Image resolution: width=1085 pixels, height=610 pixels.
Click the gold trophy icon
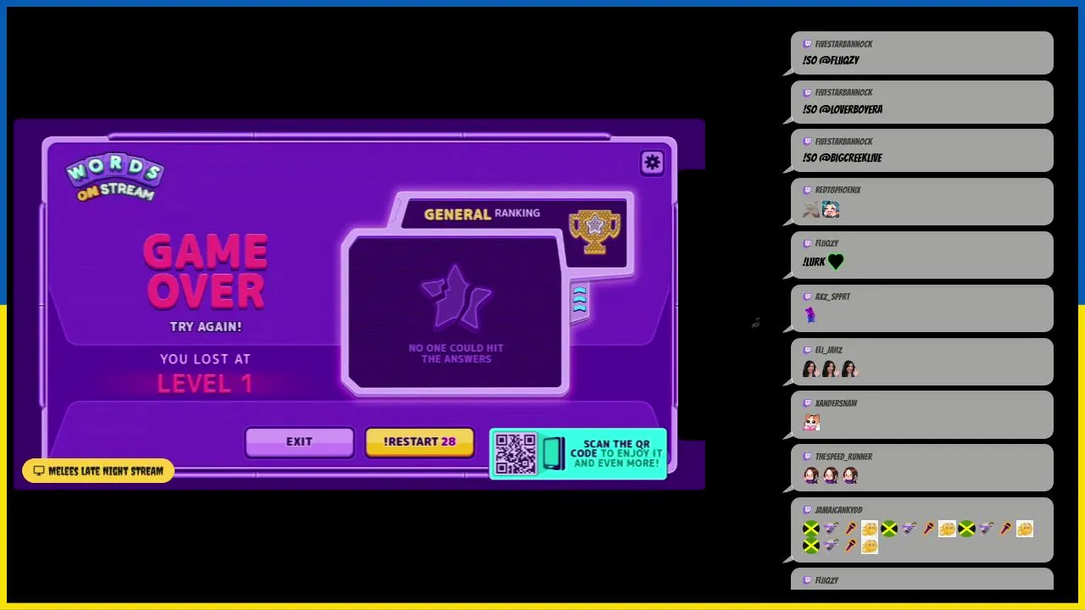tap(595, 231)
